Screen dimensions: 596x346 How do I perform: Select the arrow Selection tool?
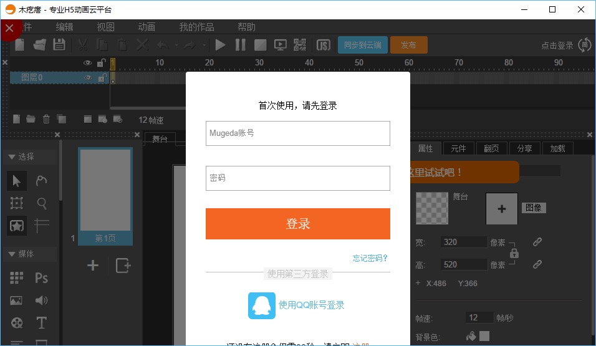click(x=17, y=181)
